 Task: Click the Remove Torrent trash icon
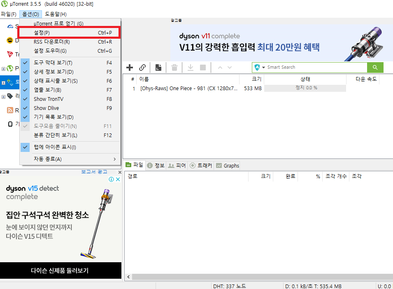174,68
